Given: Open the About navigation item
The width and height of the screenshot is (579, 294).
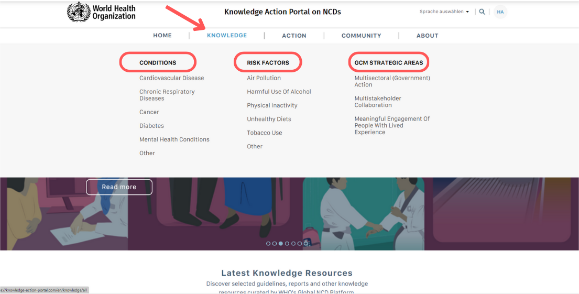Looking at the screenshot, I should 427,36.
